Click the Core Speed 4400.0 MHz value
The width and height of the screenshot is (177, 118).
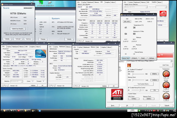(x=16, y=71)
